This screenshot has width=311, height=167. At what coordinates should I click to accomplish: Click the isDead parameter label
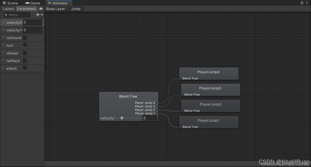pos(12,53)
